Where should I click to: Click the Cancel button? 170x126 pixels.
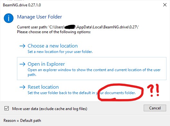point(155,108)
